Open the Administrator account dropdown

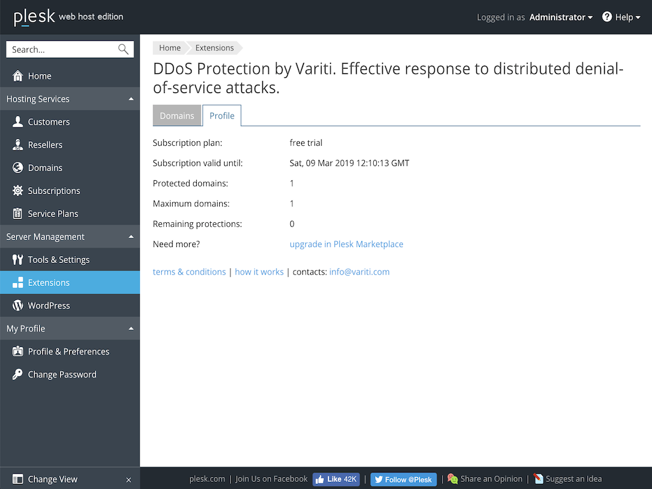tap(560, 17)
